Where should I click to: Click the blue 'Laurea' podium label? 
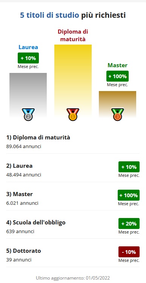tap(28, 47)
